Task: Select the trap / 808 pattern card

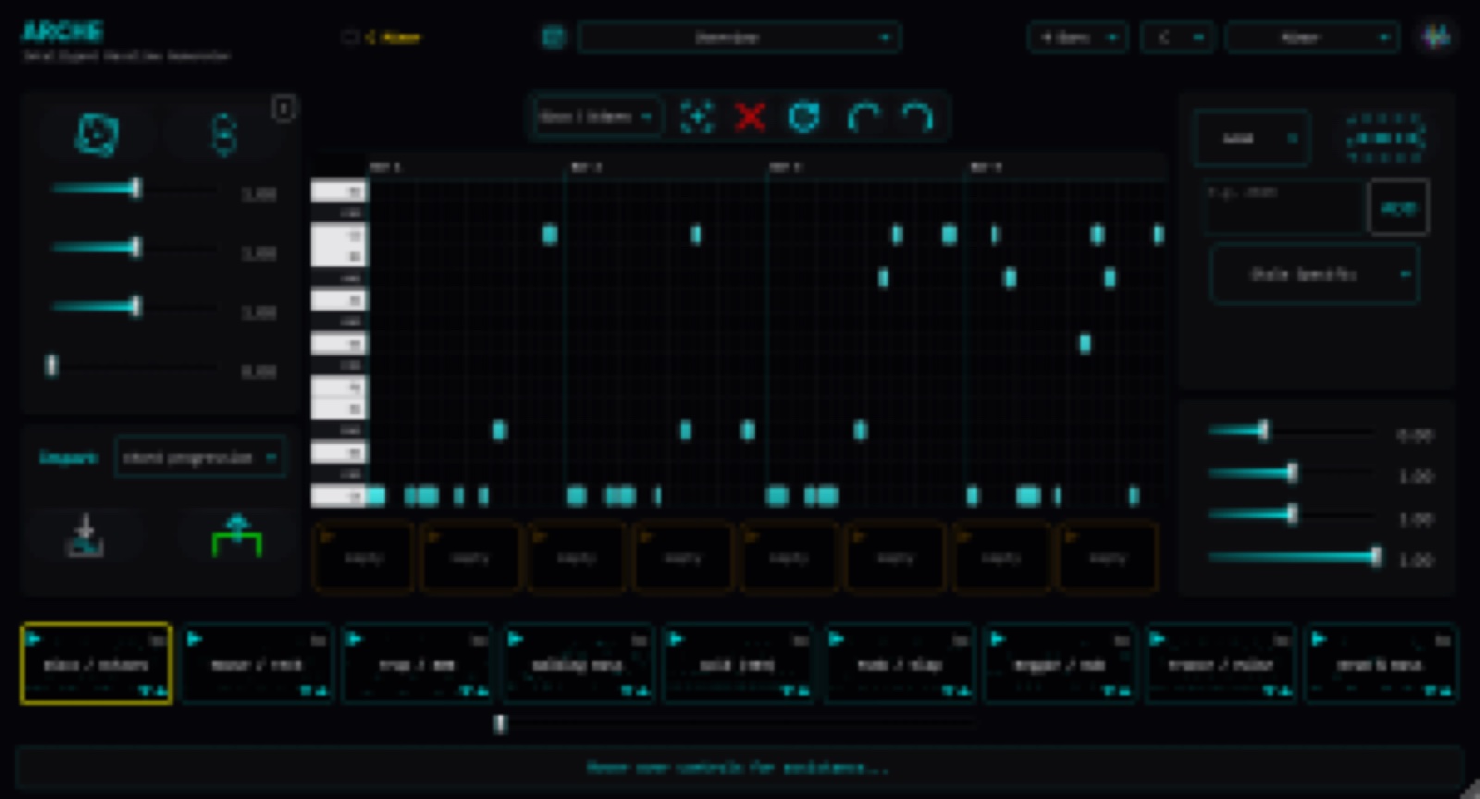Action: coord(417,665)
